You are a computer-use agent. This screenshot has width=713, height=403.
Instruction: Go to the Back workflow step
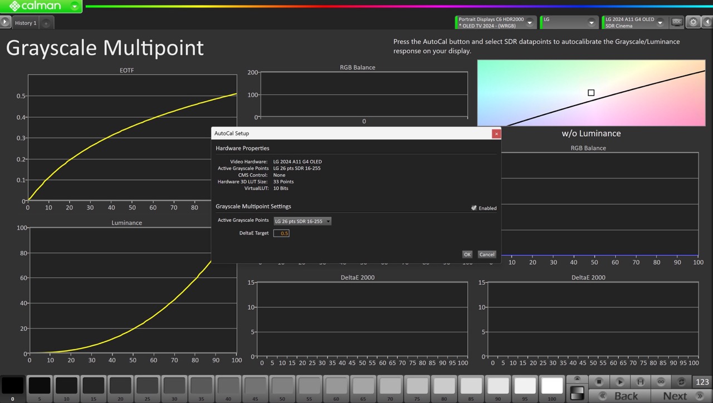click(x=619, y=396)
